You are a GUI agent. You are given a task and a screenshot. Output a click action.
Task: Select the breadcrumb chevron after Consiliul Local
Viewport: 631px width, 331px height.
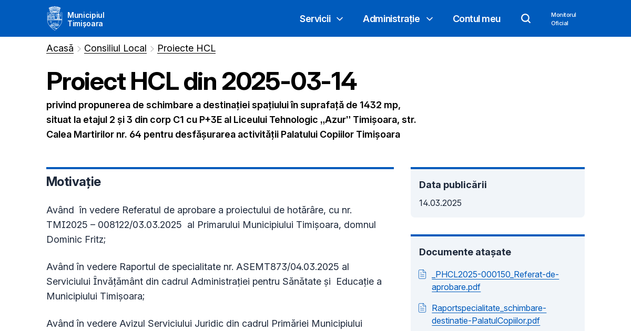coord(151,48)
